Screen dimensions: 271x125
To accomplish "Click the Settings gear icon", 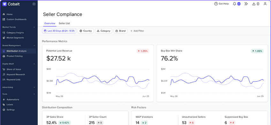I will pos(4,110).
